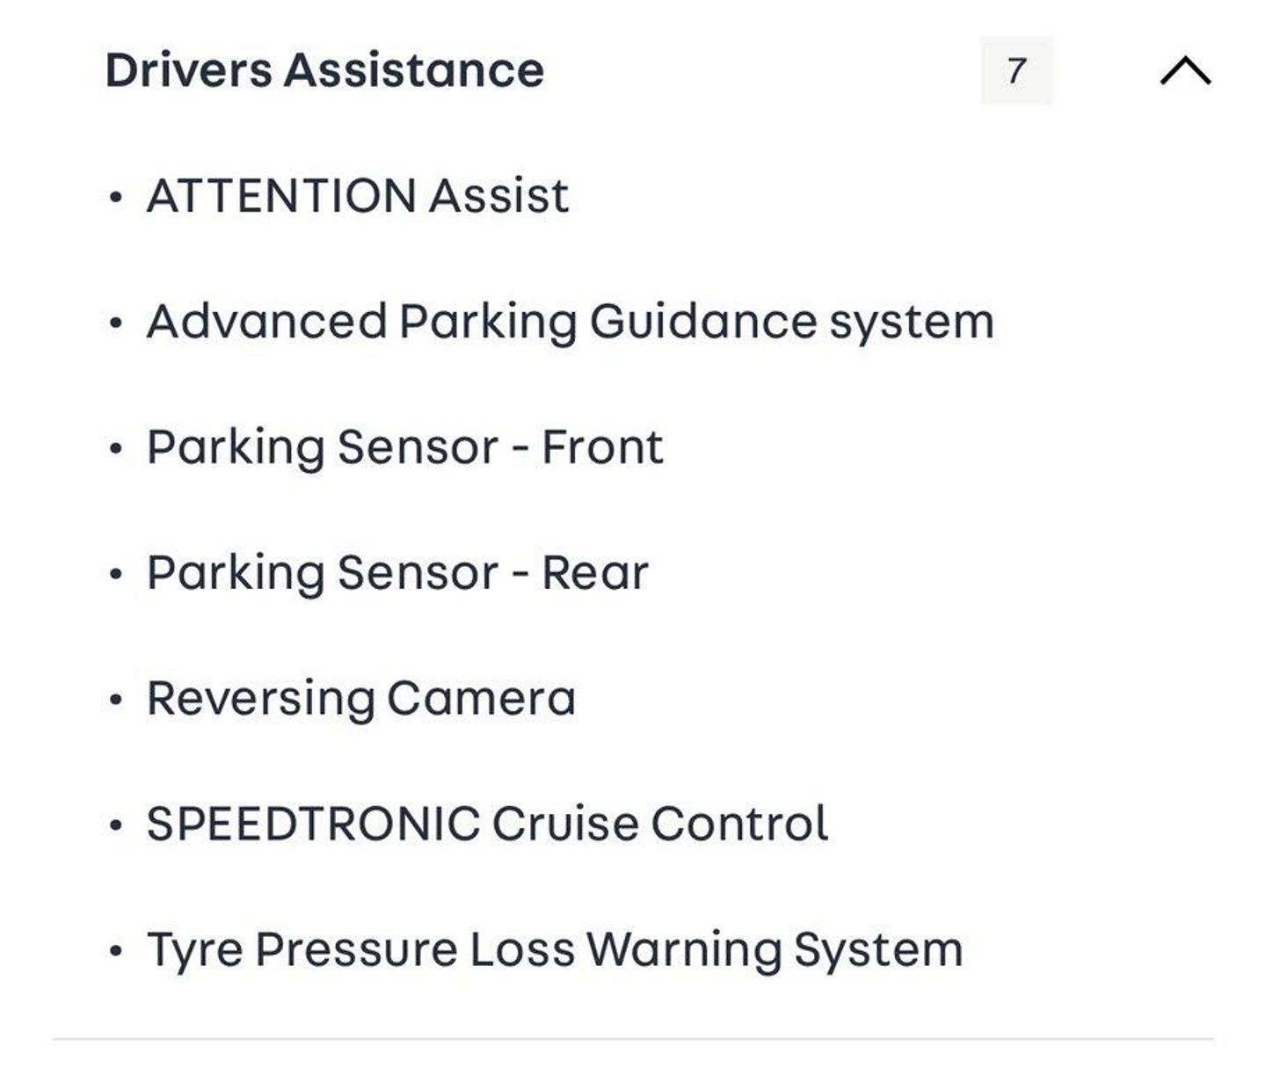
Task: Click the count badge showing 7
Action: tap(1016, 70)
